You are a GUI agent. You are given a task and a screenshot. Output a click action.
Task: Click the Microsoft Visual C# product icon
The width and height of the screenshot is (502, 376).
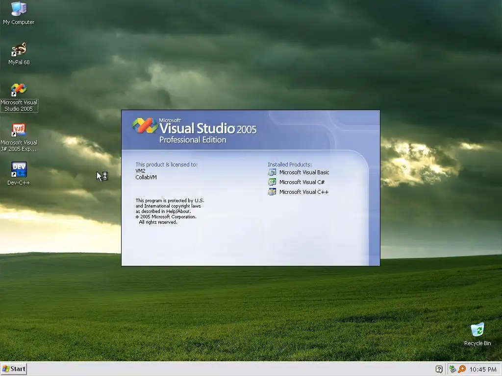click(272, 182)
